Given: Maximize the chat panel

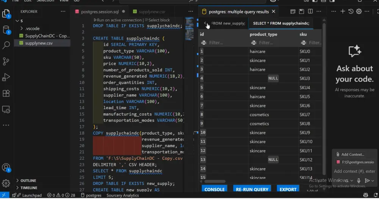Looking at the screenshot, I should point(378,11).
